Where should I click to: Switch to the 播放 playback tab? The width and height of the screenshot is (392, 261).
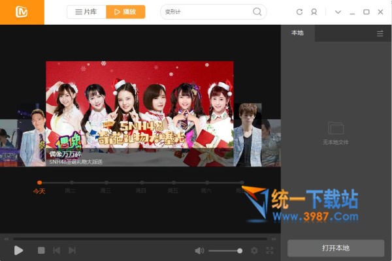pyautogui.click(x=125, y=12)
